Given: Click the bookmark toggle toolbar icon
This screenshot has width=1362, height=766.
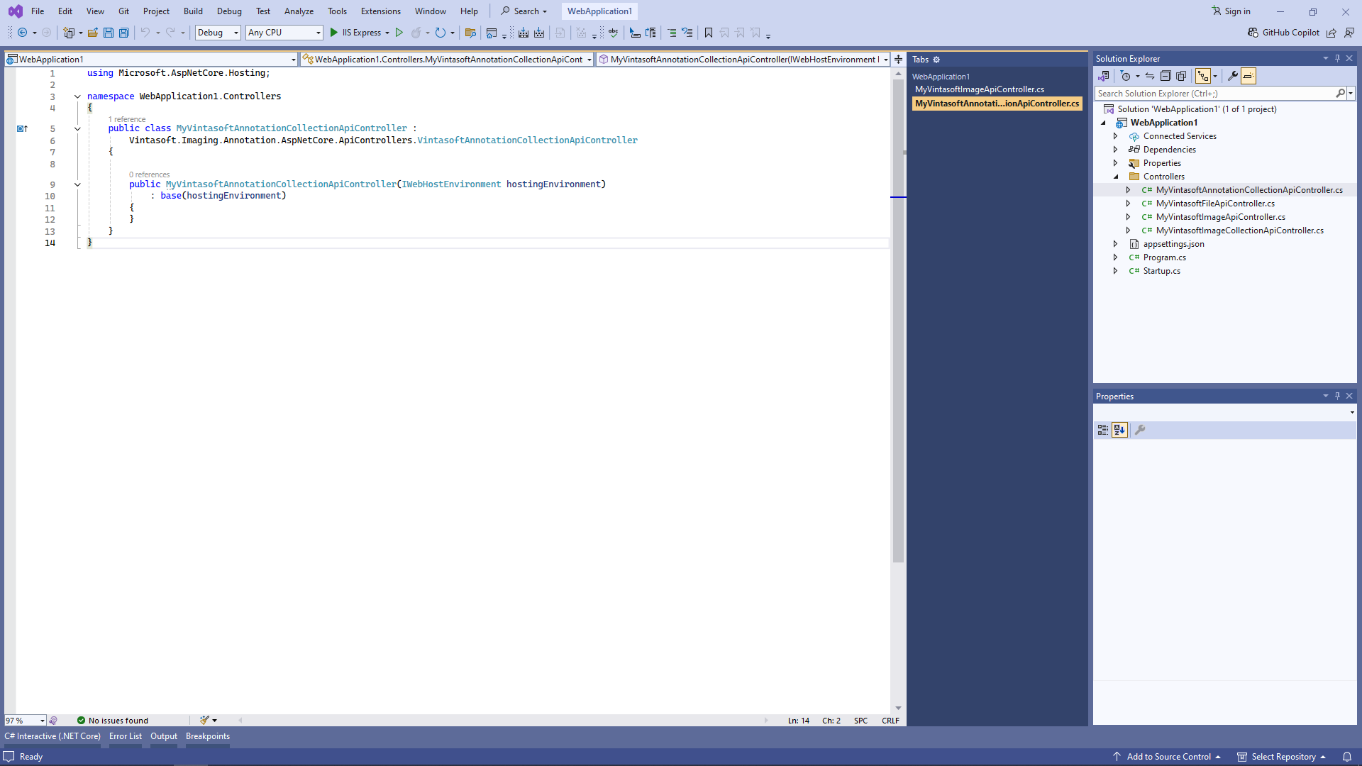Looking at the screenshot, I should point(708,33).
